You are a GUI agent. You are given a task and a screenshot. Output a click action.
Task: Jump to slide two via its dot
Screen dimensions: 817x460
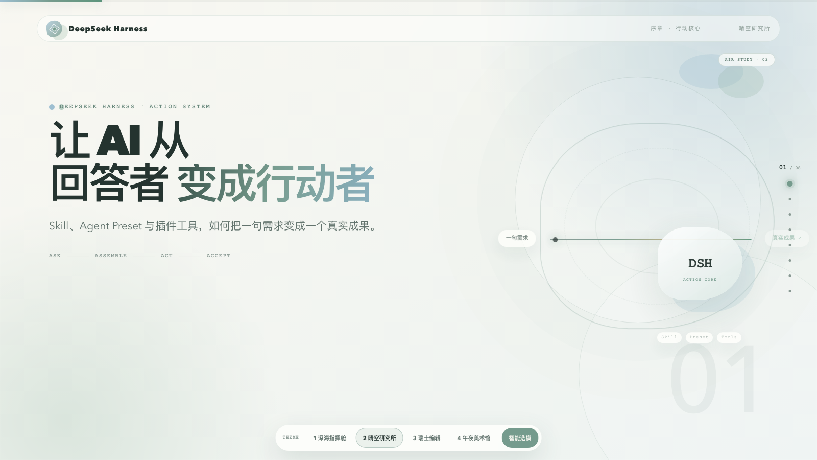coord(790,199)
